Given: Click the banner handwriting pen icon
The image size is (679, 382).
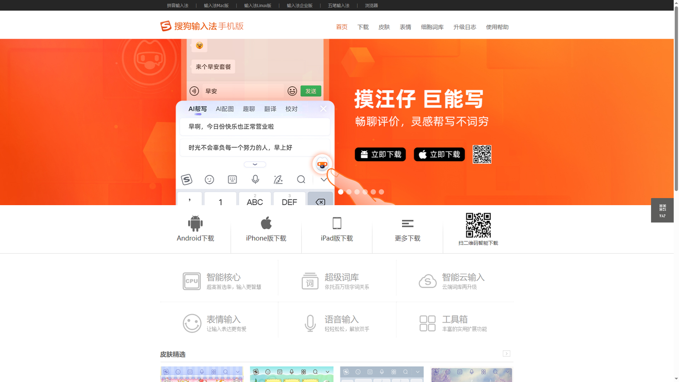Looking at the screenshot, I should pos(278,179).
